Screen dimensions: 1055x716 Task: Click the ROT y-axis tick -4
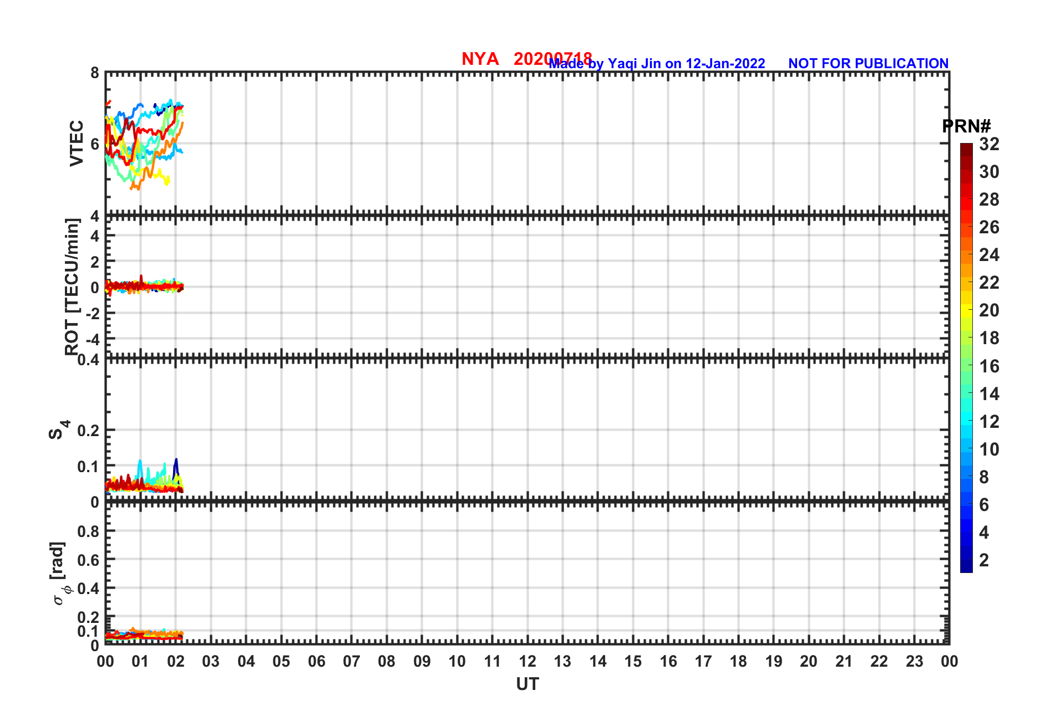click(92, 339)
